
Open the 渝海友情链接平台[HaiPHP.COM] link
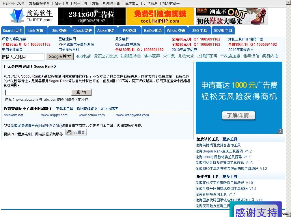tap(36, 126)
